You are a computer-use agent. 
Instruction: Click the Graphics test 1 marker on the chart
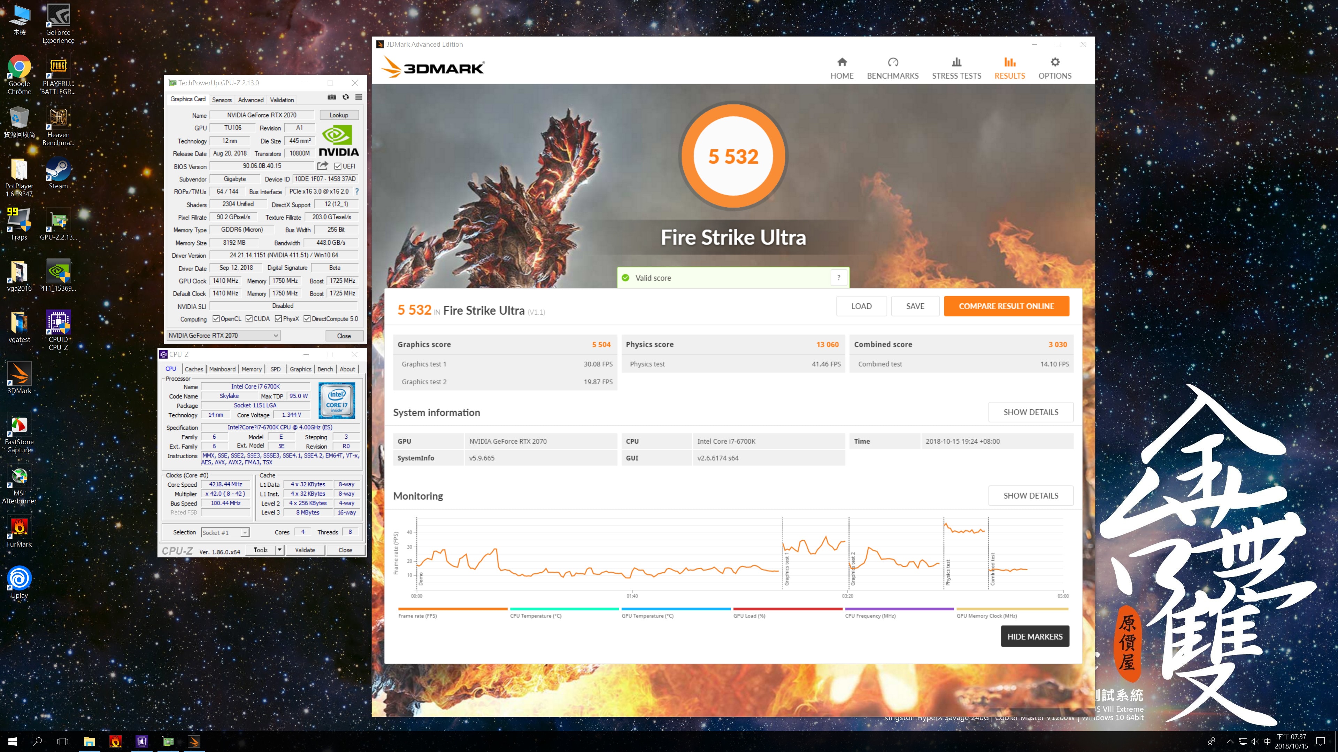(787, 569)
